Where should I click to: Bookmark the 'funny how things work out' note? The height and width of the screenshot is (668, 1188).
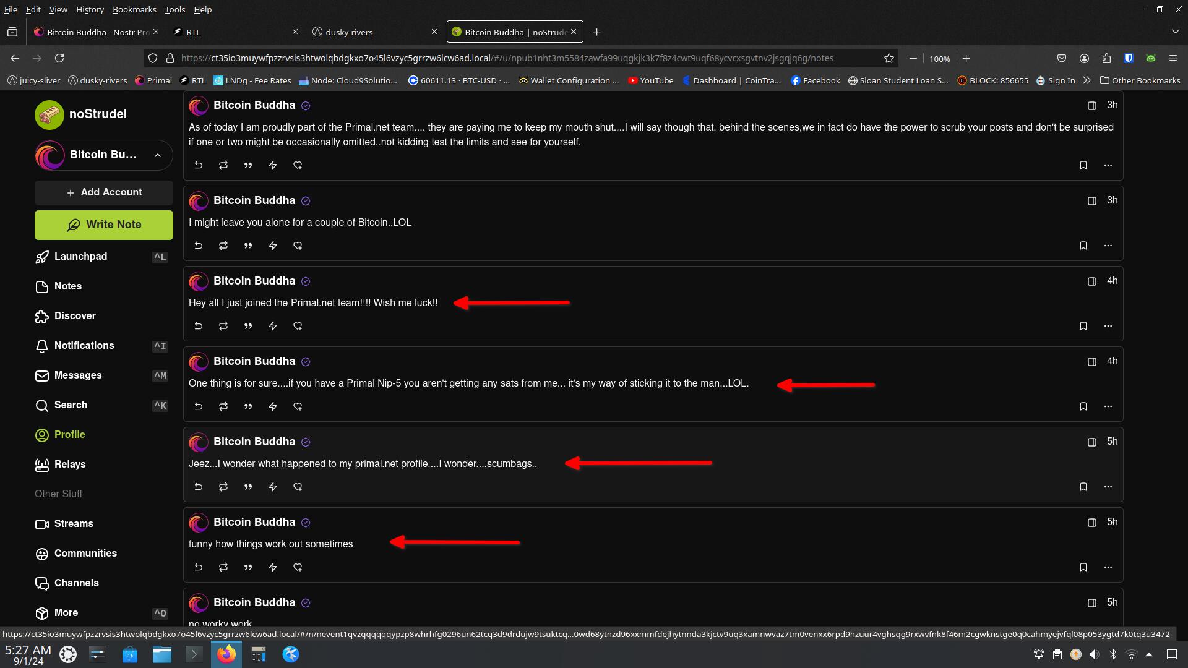tap(1083, 567)
